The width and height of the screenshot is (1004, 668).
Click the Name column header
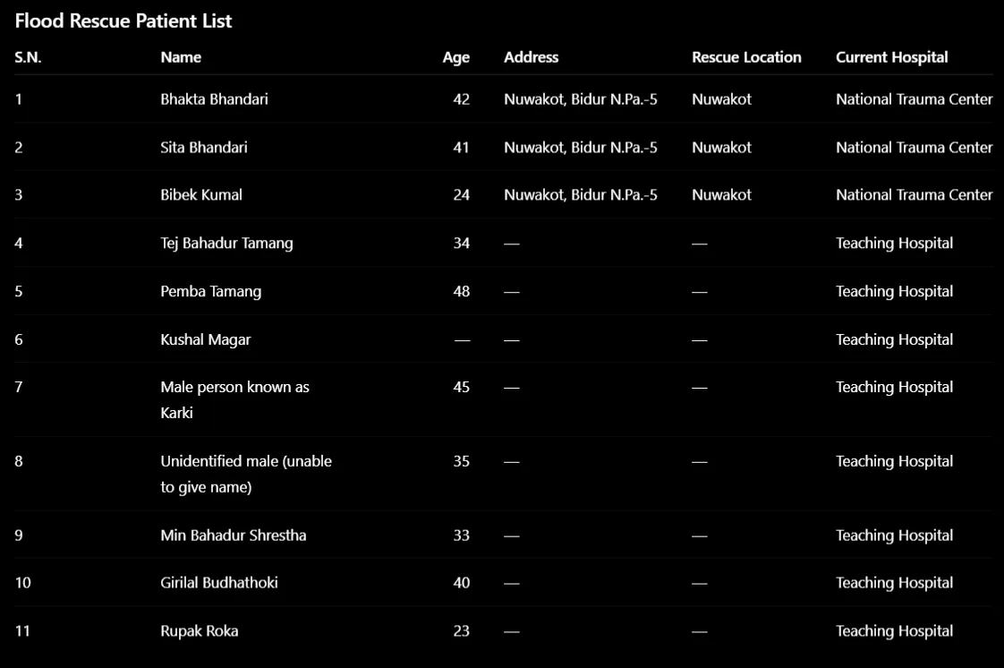(x=181, y=57)
